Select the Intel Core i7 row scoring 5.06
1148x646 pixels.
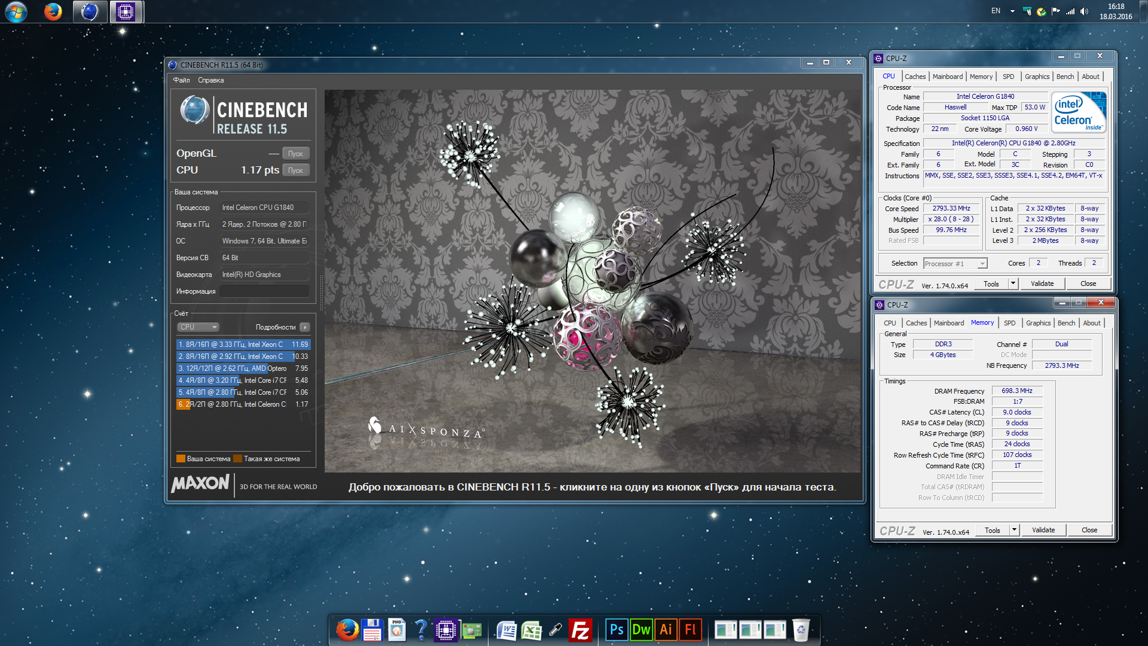243,392
